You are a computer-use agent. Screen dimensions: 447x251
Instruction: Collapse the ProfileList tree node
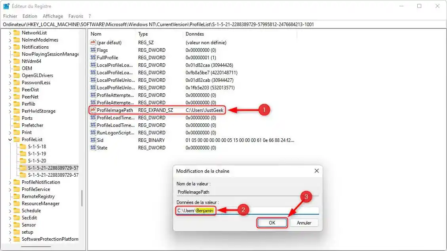coord(10,140)
